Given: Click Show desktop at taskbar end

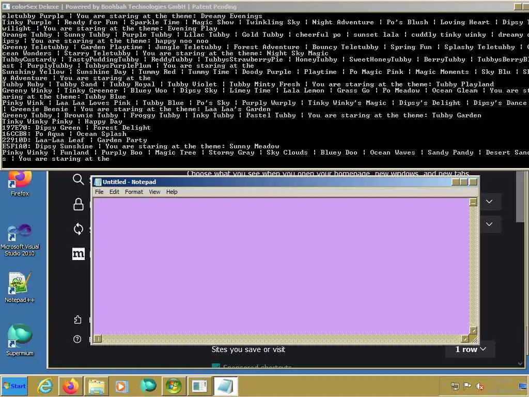Looking at the screenshot, I should pos(524,386).
